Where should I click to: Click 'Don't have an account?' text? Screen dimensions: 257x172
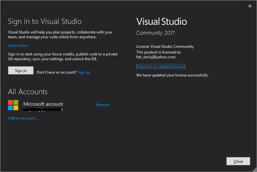coord(57,72)
